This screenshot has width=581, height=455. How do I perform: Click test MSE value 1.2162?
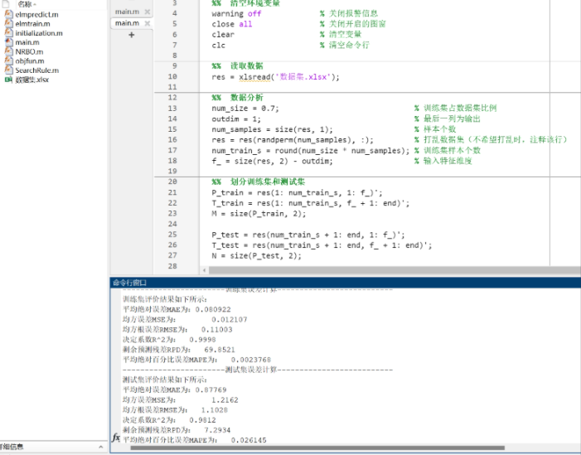225,400
